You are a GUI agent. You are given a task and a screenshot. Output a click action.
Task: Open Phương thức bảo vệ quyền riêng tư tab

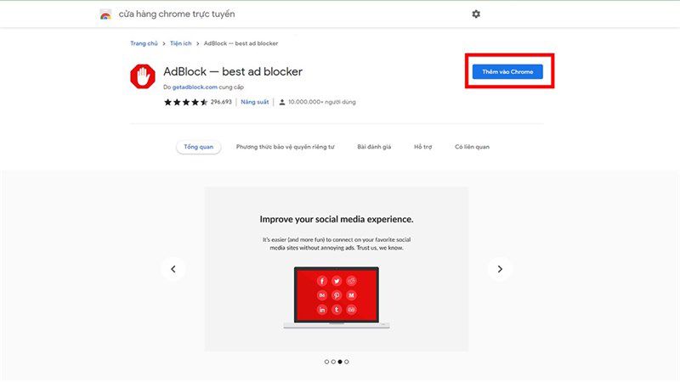[x=286, y=147]
